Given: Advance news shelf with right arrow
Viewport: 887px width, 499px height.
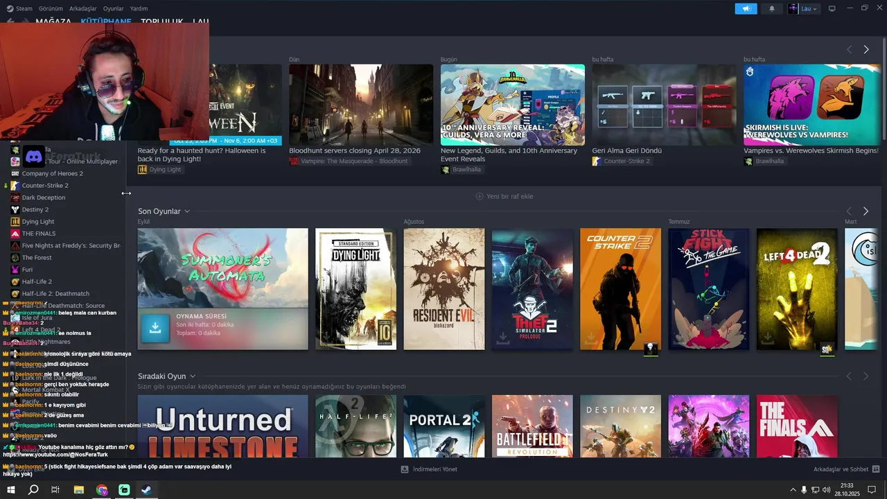Looking at the screenshot, I should (866, 50).
